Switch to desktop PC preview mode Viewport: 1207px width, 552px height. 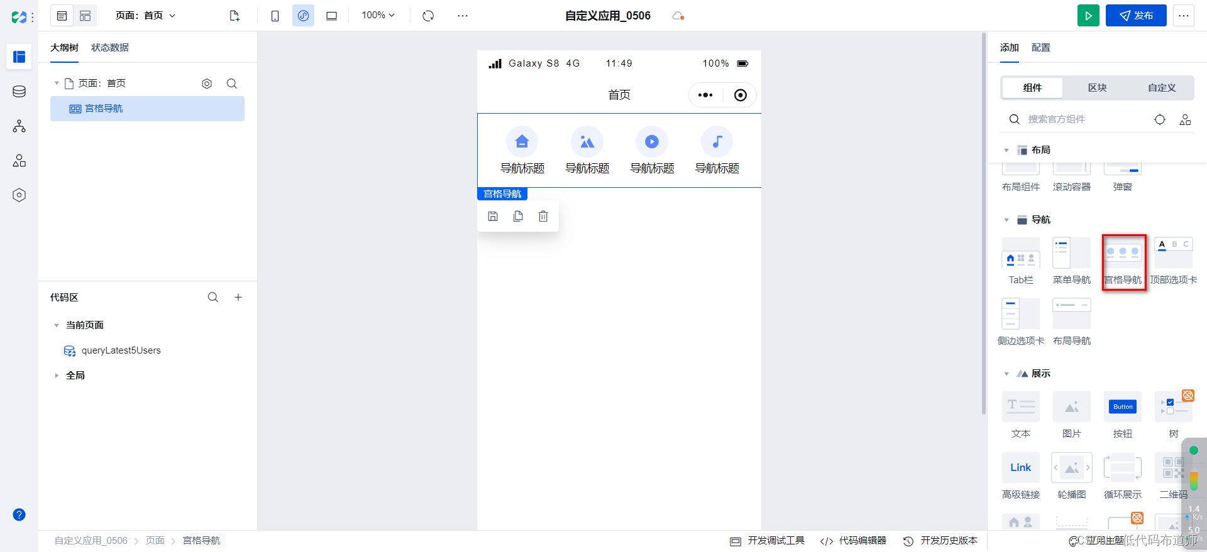331,16
